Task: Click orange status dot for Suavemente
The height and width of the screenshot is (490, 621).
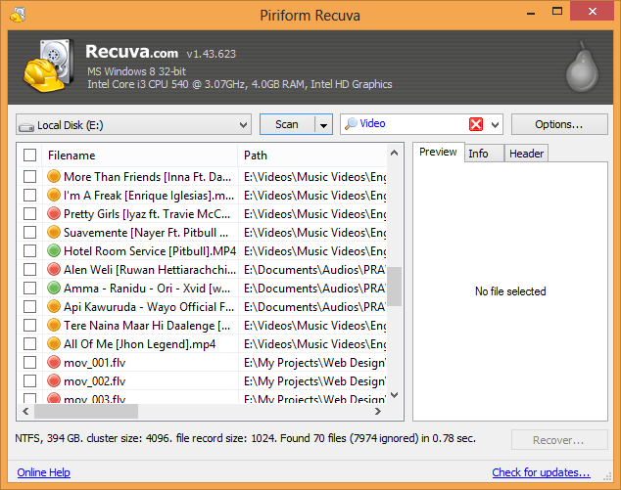Action: tap(54, 232)
